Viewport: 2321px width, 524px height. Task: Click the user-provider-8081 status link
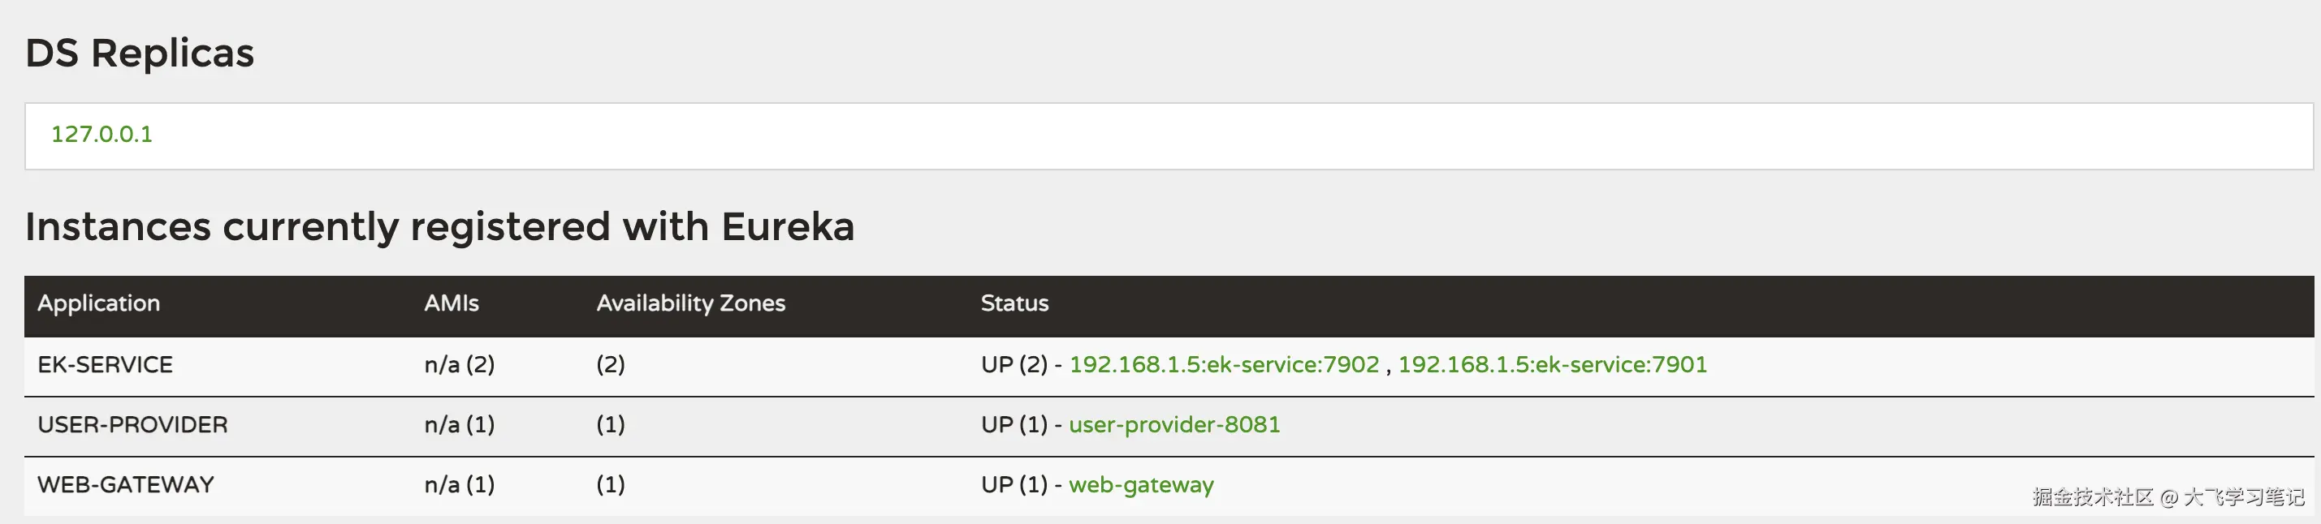click(1174, 425)
